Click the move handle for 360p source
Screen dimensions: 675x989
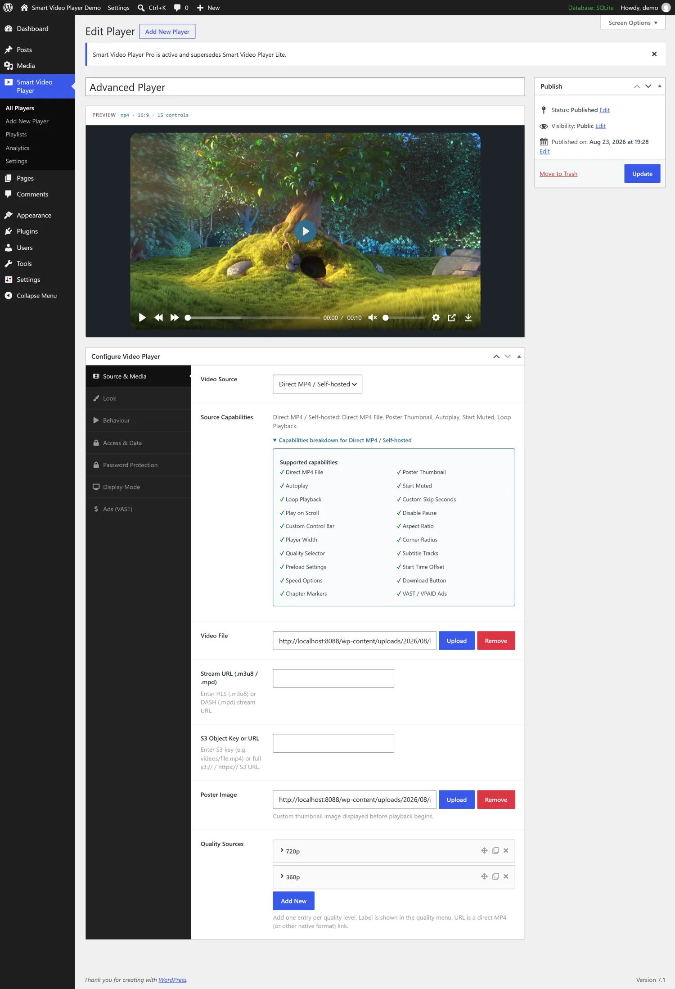[x=484, y=876]
